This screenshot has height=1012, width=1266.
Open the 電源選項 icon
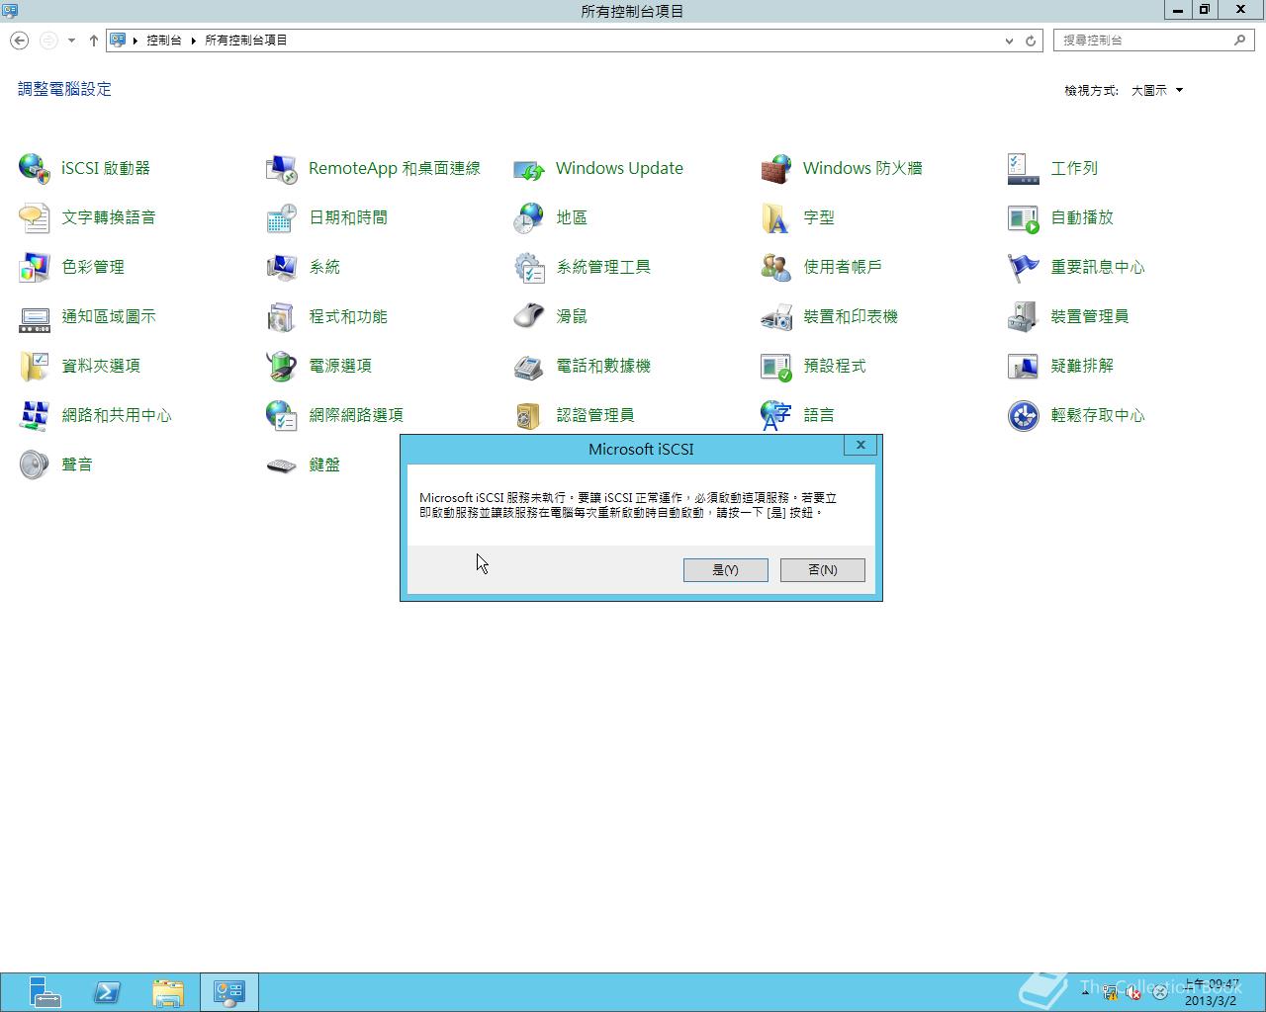(x=282, y=366)
